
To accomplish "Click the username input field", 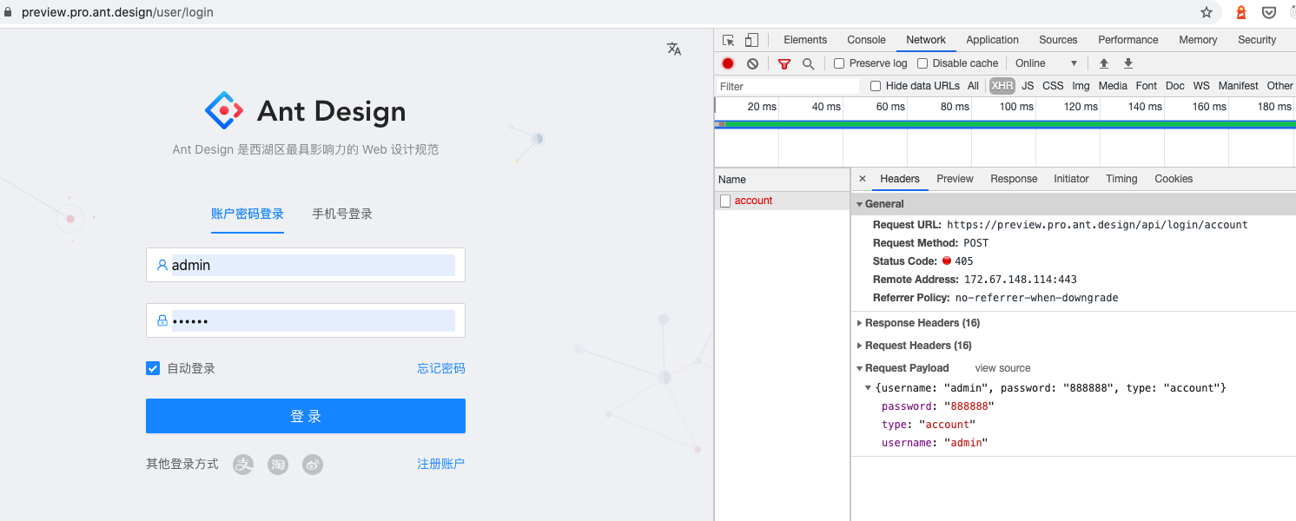I will pyautogui.click(x=306, y=265).
